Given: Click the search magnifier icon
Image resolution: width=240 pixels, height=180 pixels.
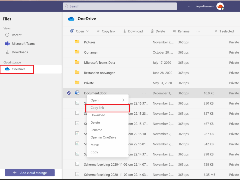Looking at the screenshot, I should click(x=66, y=6).
